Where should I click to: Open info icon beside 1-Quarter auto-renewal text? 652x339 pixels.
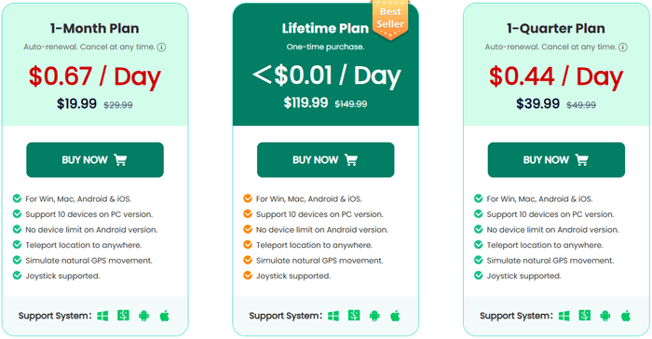(x=623, y=47)
